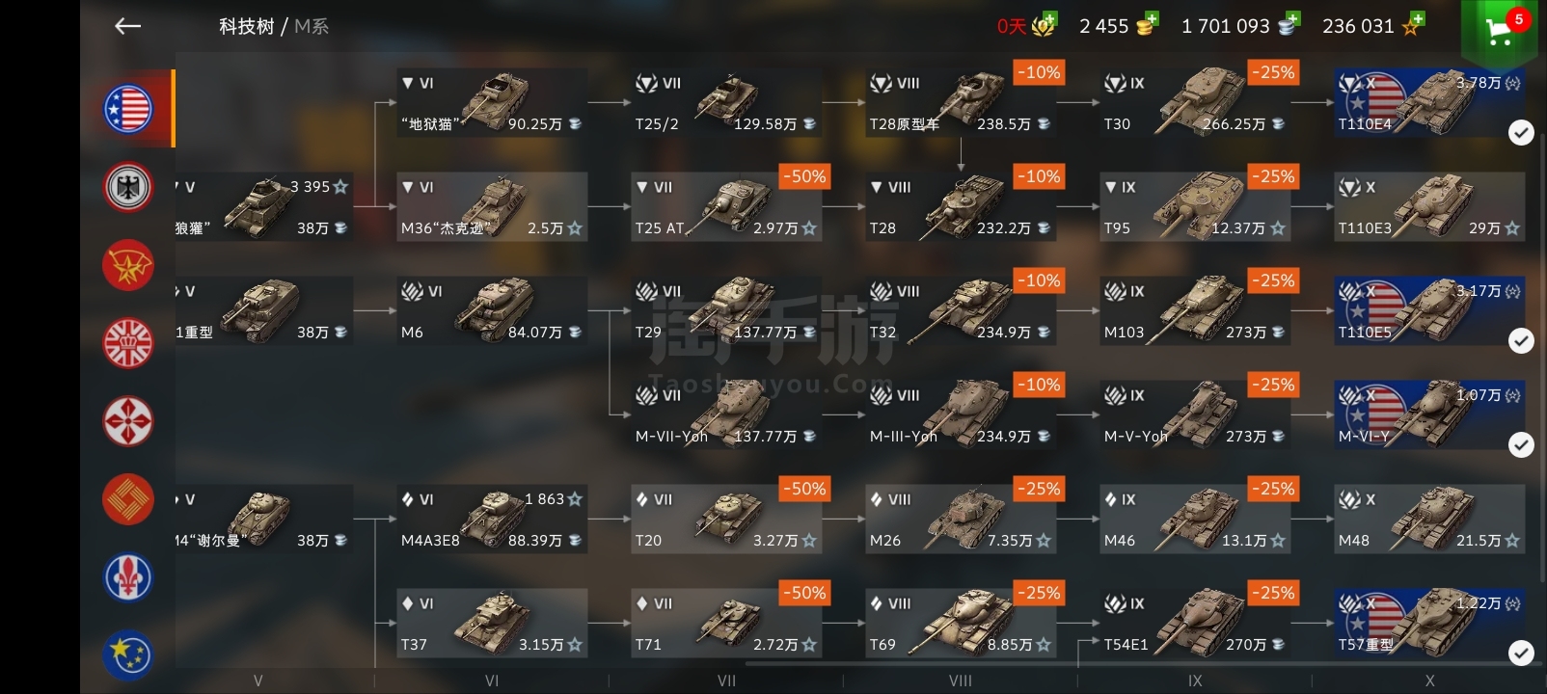
Task: Select the UK nation flag icon
Action: tap(128, 342)
